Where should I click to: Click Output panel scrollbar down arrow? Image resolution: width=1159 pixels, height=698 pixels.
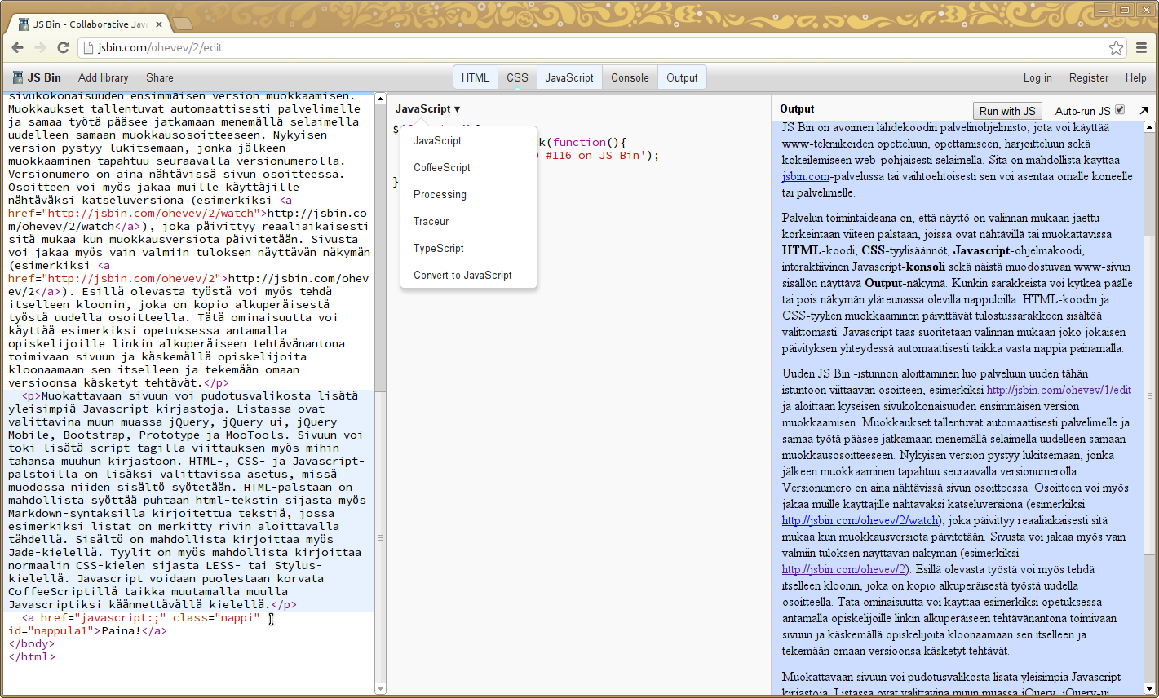pyautogui.click(x=1150, y=688)
